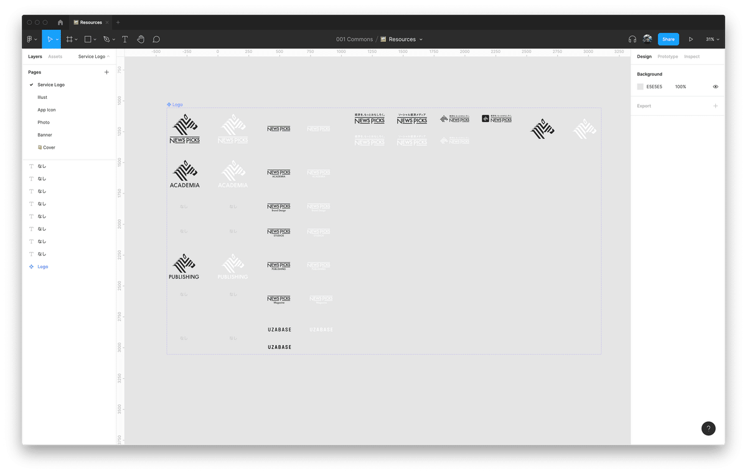This screenshot has width=747, height=474.
Task: Select the black NEWS PICKS STUDIOS logo
Action: (279, 233)
